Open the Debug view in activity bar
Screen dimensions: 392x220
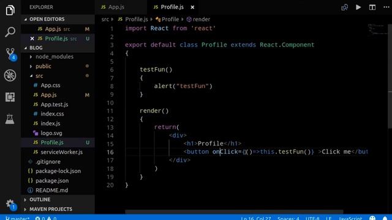pyautogui.click(x=10, y=75)
